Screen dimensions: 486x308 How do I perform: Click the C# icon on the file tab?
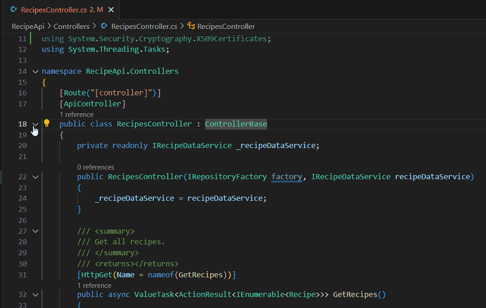tap(13, 9)
